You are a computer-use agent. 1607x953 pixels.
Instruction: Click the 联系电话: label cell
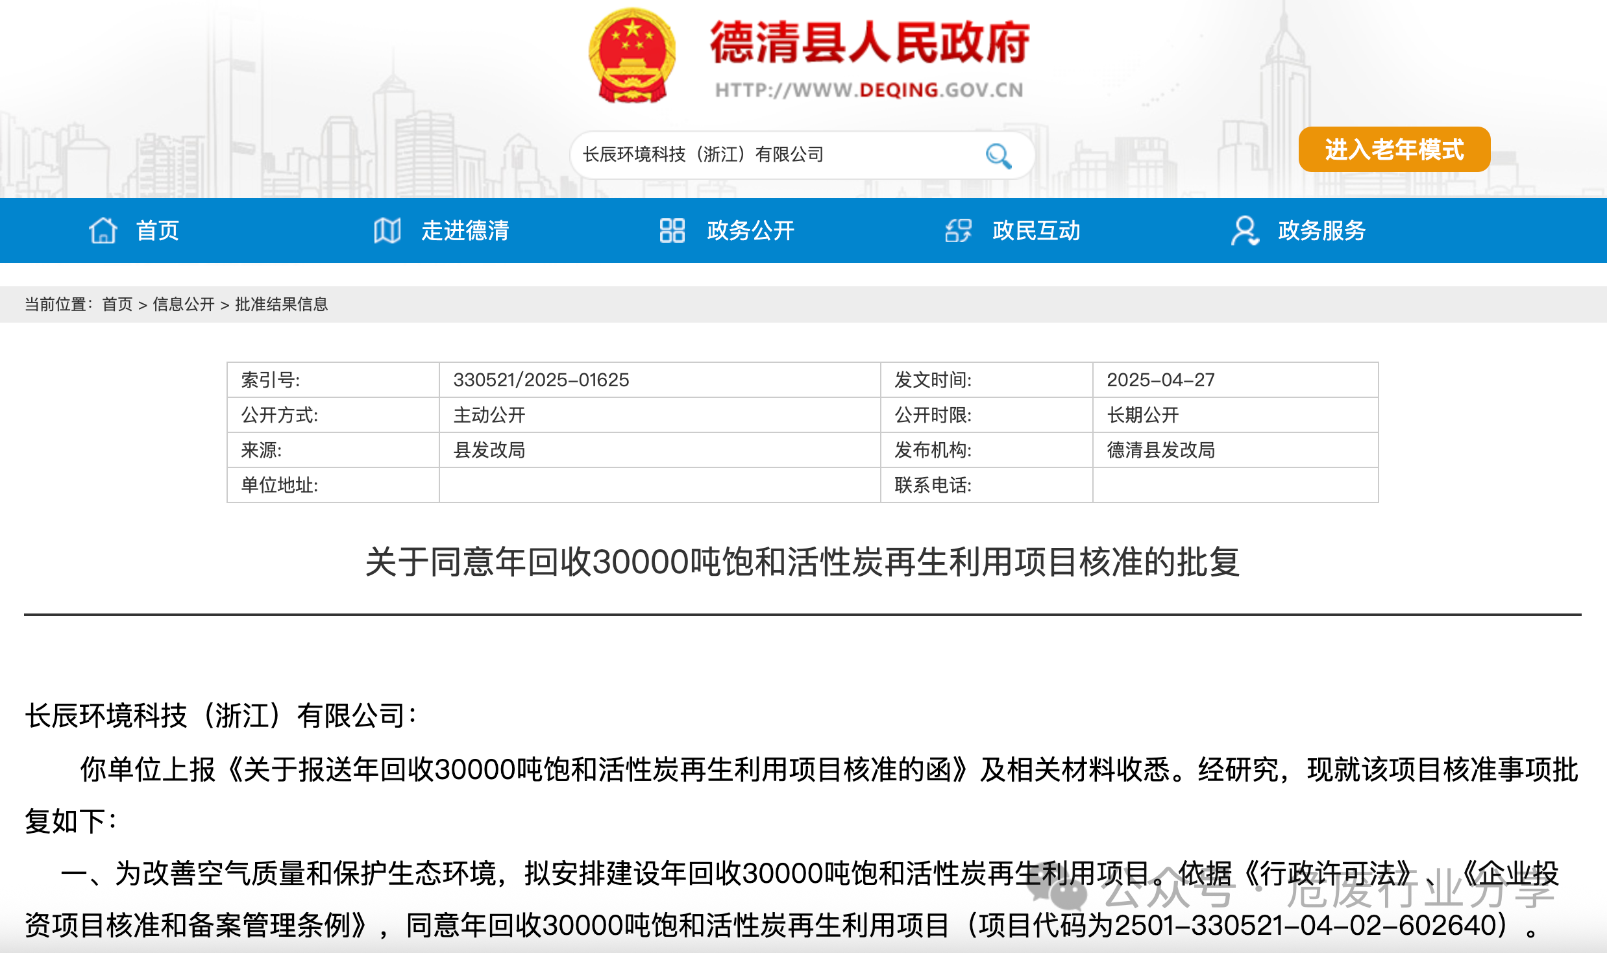(x=987, y=485)
